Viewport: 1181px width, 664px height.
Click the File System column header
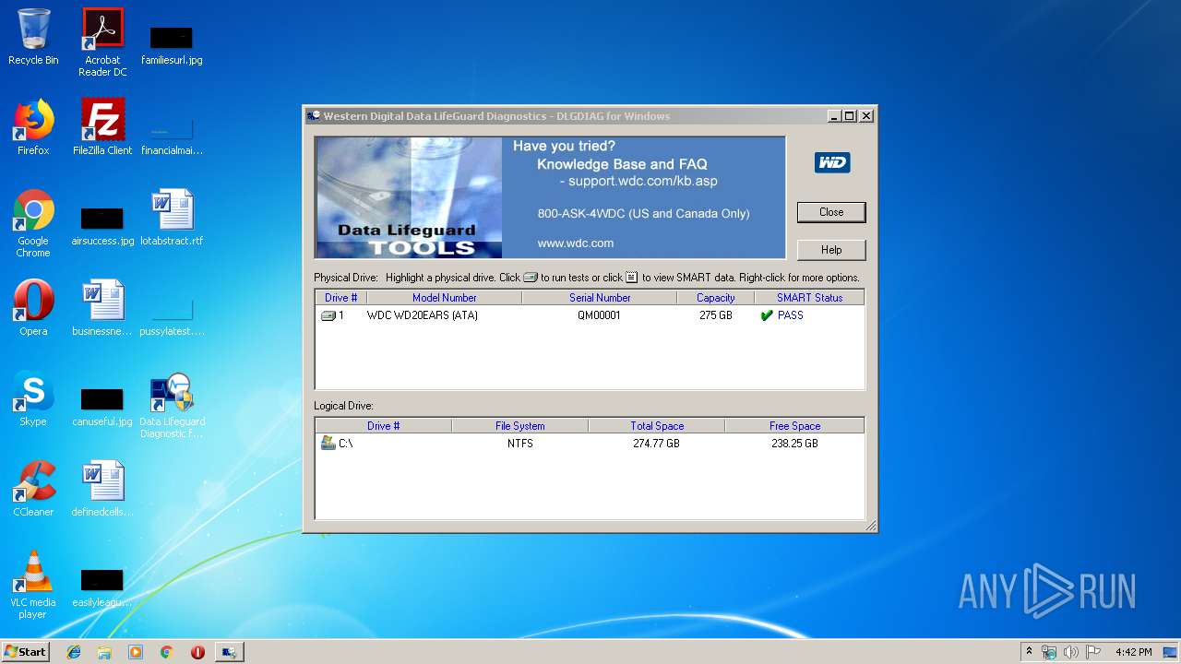click(x=520, y=426)
